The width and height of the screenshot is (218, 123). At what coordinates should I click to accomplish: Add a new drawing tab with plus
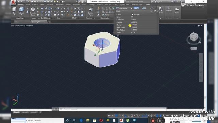coord(50,22)
